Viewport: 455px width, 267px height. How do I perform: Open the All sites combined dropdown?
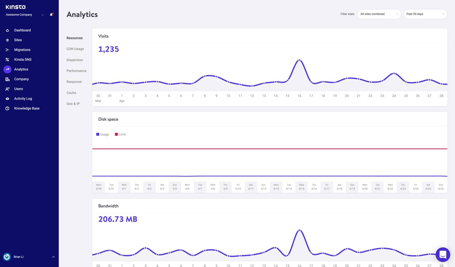[x=379, y=14]
